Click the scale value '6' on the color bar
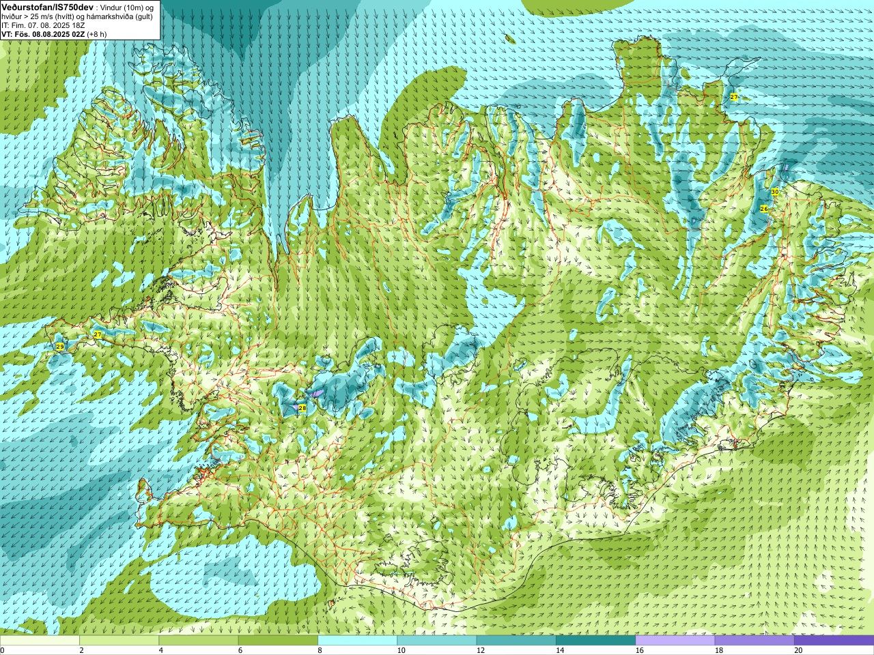This screenshot has height=655, width=874. pyautogui.click(x=240, y=650)
